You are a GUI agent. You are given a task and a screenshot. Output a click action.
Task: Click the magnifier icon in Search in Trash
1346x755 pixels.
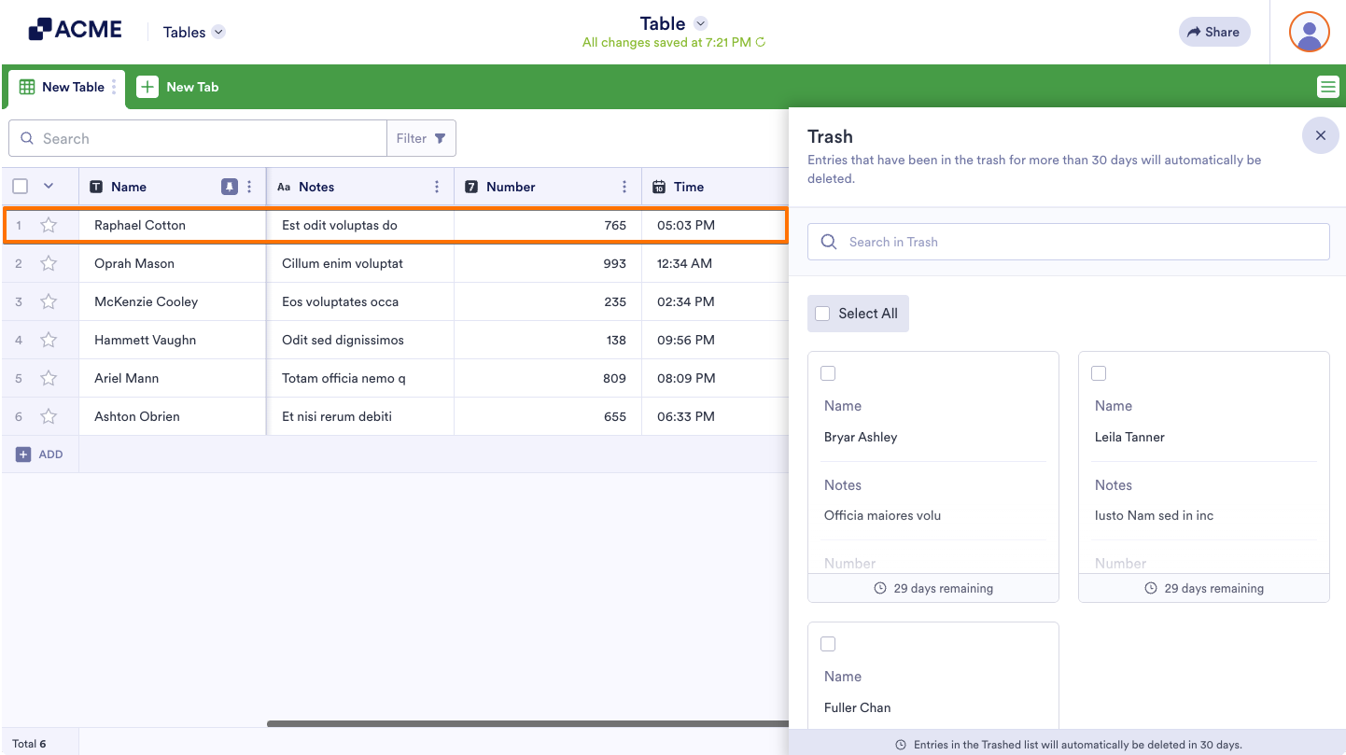[x=829, y=242]
